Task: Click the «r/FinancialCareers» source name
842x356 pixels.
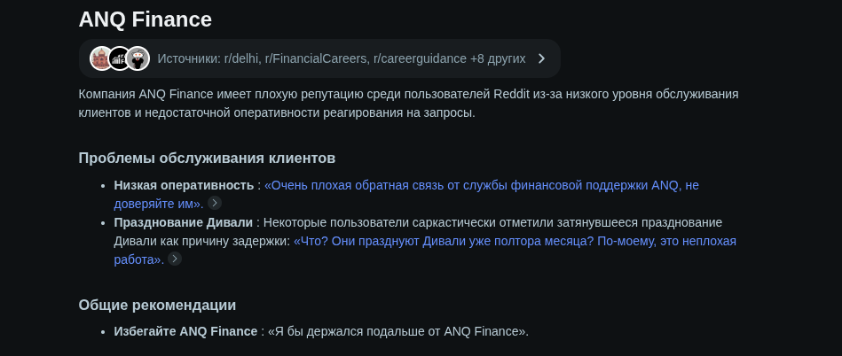Action: pos(315,58)
